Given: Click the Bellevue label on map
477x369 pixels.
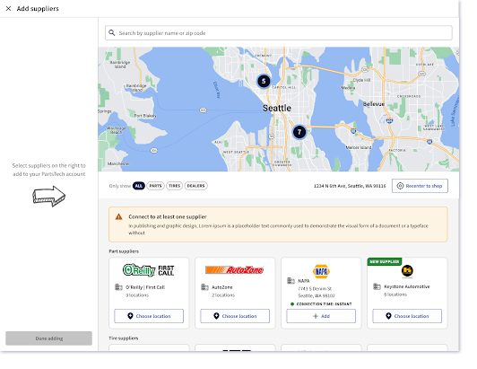Looking at the screenshot, I should click(x=374, y=104).
